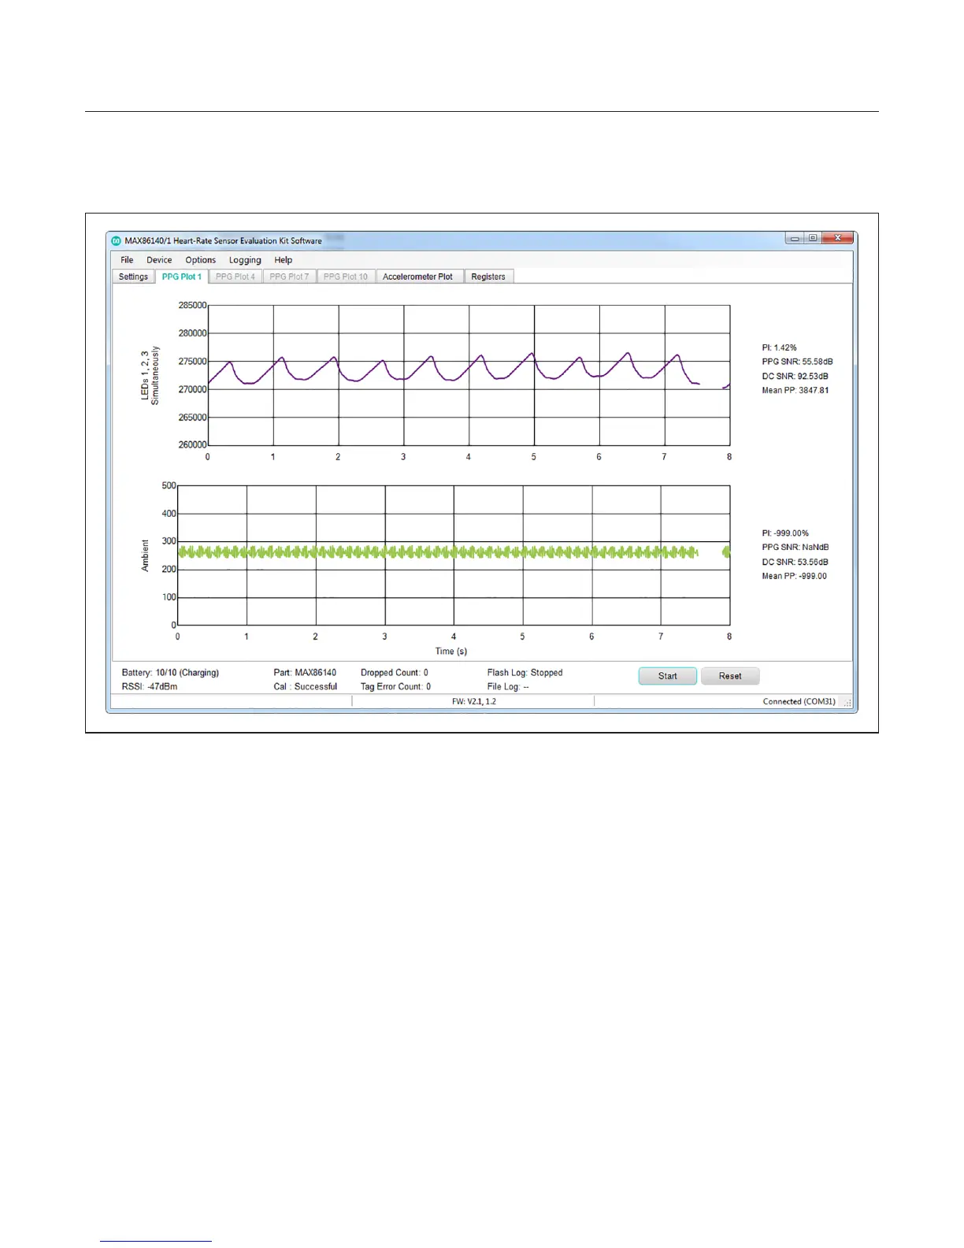Select the PPG Plot 1 tab

point(182,277)
